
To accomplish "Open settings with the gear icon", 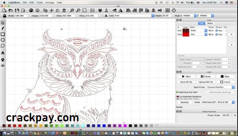I will tap(174, 10).
